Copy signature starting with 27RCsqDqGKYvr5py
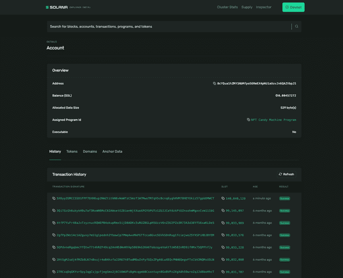Screen dimensions: 343x278 coord(54,272)
